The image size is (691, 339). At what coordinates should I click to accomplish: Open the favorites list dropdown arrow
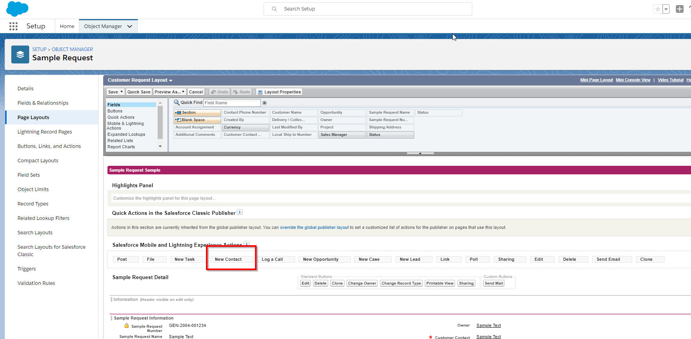point(666,9)
